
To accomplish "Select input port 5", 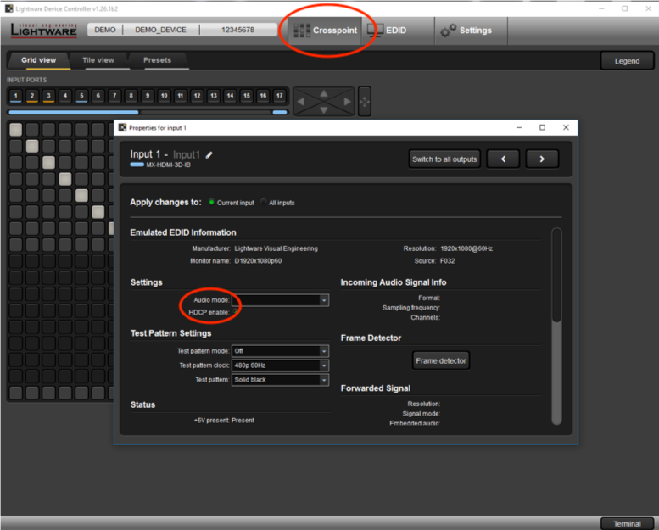I will click(x=81, y=96).
